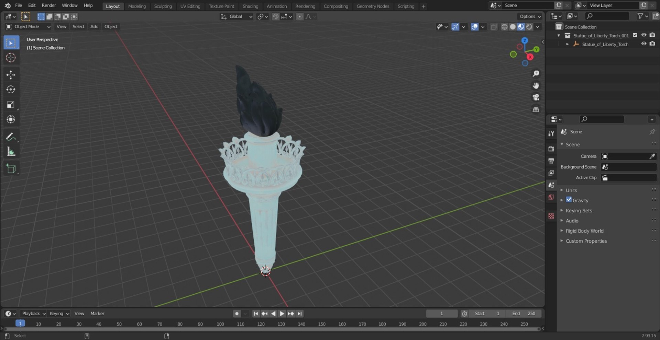Open the timeline Marker menu

tap(97, 314)
